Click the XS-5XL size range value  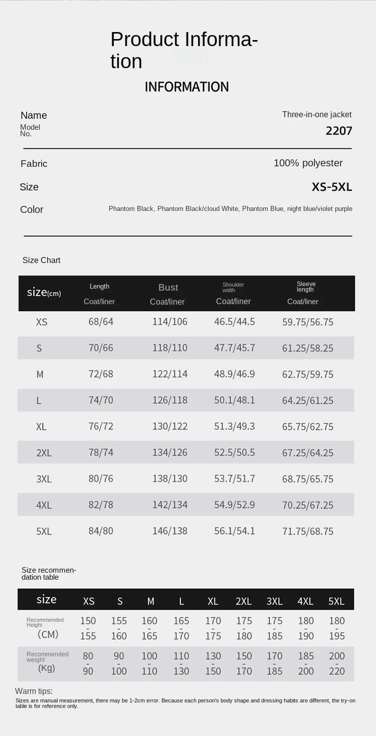pyautogui.click(x=332, y=187)
